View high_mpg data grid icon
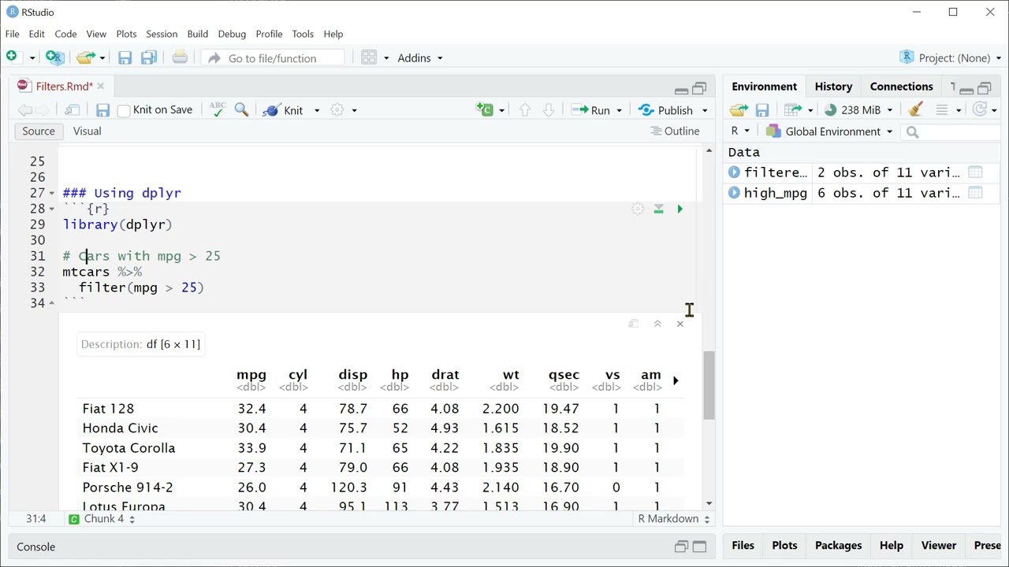1009x567 pixels. coord(975,193)
